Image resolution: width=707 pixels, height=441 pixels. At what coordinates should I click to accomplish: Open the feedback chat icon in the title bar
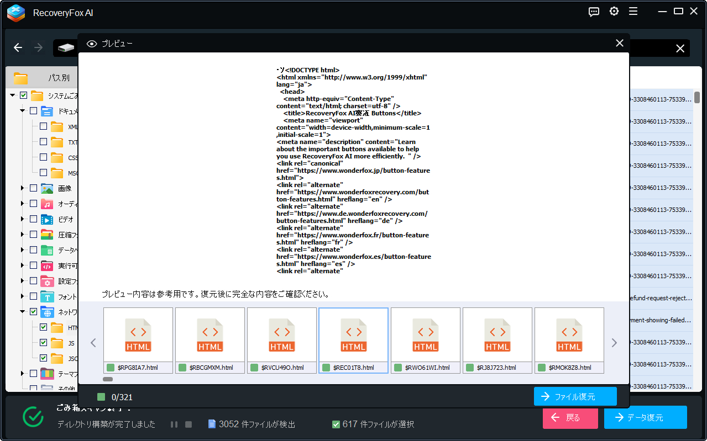coord(594,12)
